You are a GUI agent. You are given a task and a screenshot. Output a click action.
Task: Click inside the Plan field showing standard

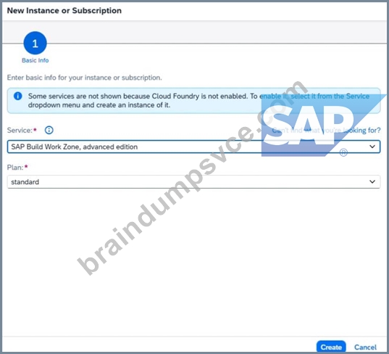[193, 182]
